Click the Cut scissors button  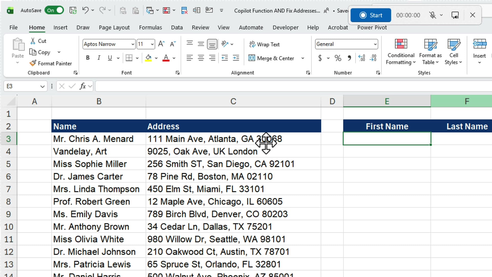click(x=38, y=41)
